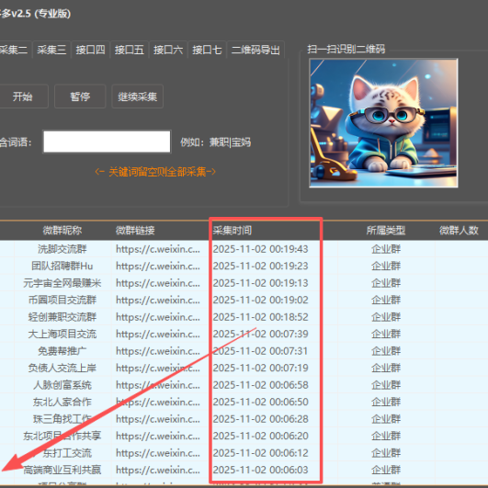
Task: Click the timestamp 2025-11-02 00:18:52
Action: 260,317
